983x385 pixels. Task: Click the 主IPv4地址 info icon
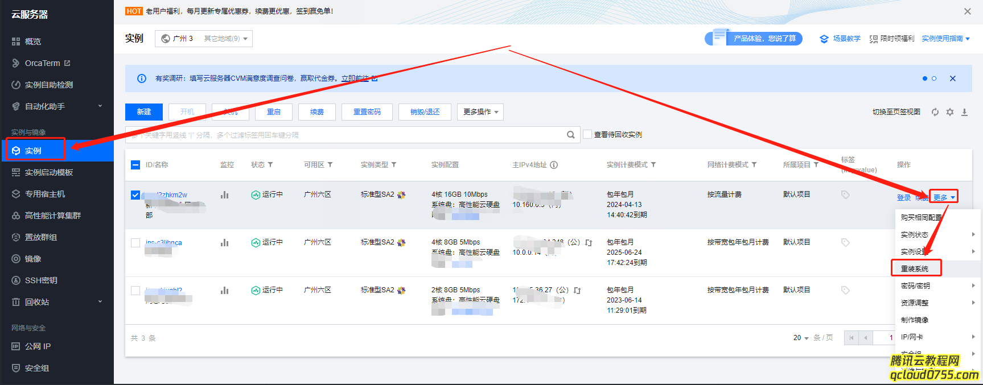pos(554,165)
